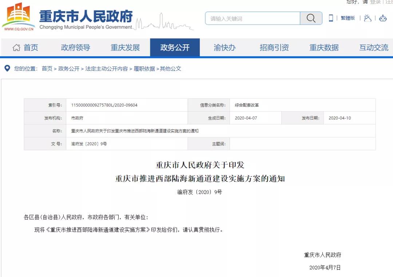The image size is (393, 277).
Task: Go to 政务公开 in breadcrumb
Action: 69,69
